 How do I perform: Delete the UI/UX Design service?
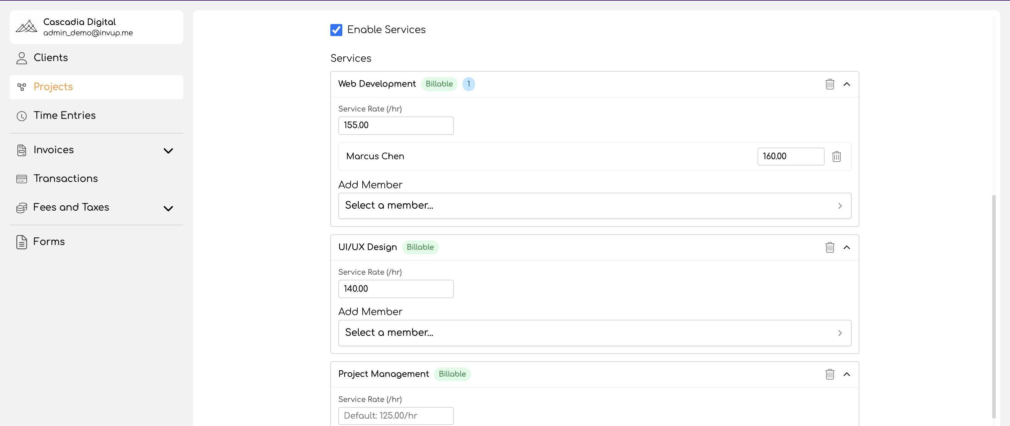point(830,247)
